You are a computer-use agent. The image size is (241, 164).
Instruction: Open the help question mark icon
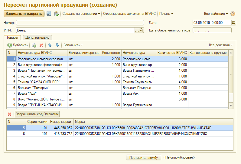pyautogui.click(x=233, y=14)
